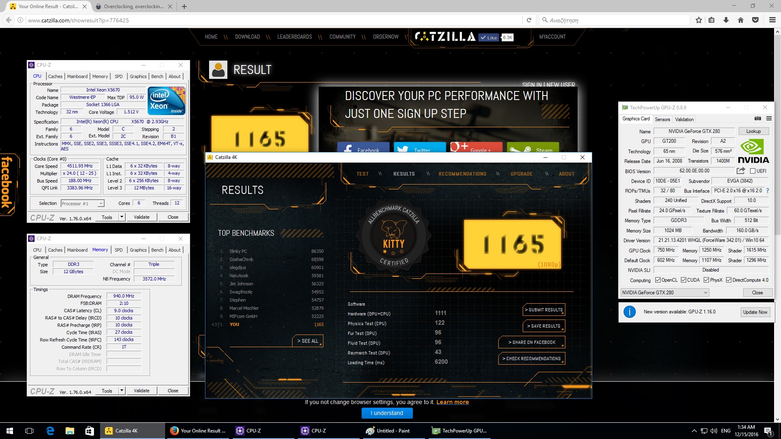Screen dimensions: 781x439
Task: Click the Twitter share icon on the result page
Action: tap(420, 148)
